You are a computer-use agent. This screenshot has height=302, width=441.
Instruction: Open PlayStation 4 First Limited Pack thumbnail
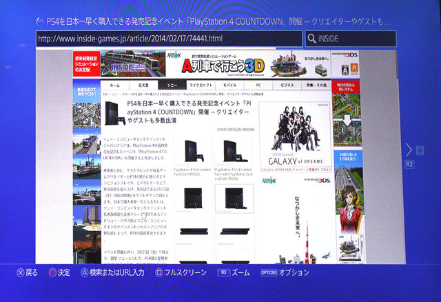pos(193,152)
